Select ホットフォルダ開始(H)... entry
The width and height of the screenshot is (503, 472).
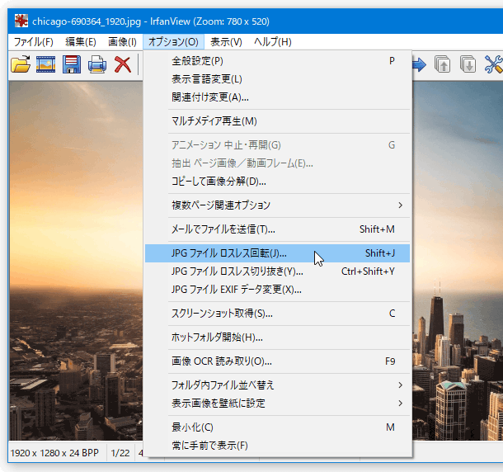[278, 337]
